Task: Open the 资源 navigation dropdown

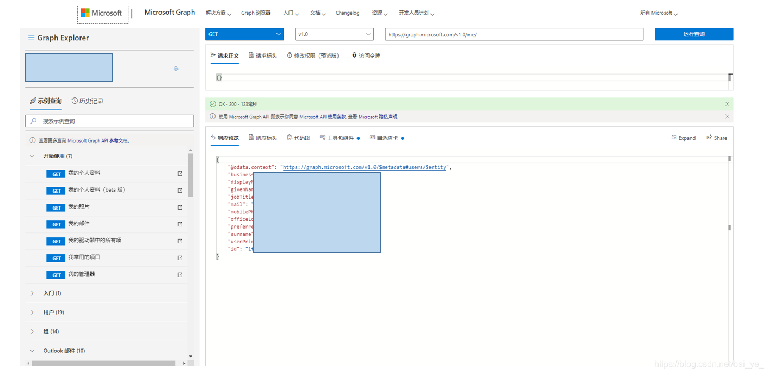Action: [x=380, y=13]
